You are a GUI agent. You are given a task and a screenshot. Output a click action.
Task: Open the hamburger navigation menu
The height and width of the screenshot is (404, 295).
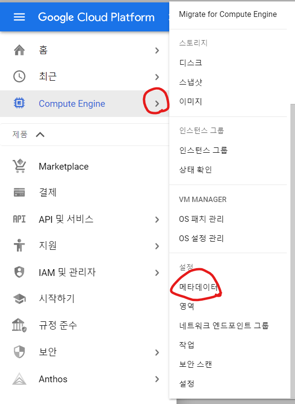coord(19,17)
